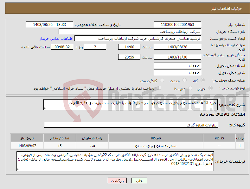Click the ردیف column header
This screenshot has width=250, height=189.
click(240, 138)
